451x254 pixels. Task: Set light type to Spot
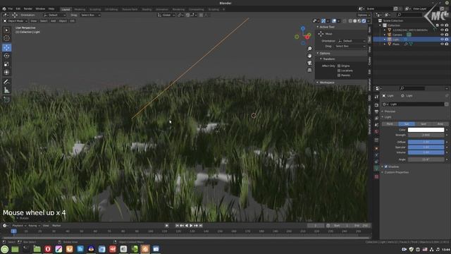tap(423, 124)
